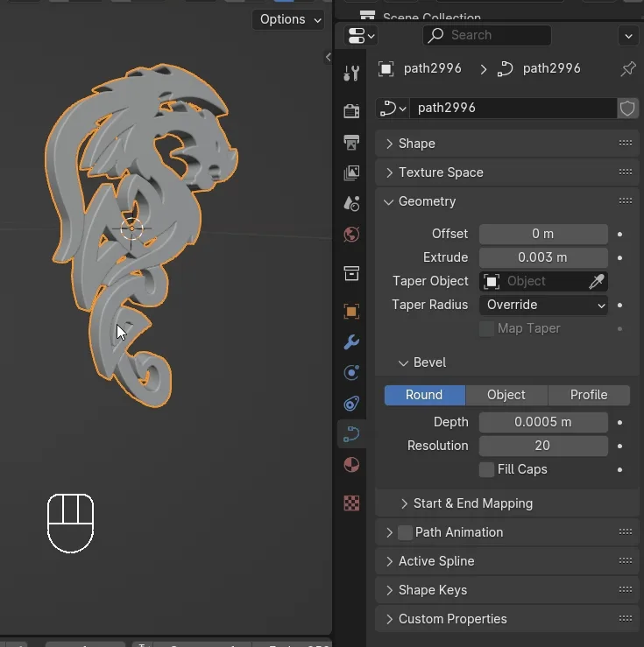Viewport: 644px width, 647px height.
Task: Click the Geometry panel drag grip
Action: (626, 201)
